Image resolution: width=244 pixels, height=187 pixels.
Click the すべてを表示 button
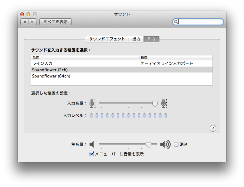tap(56, 22)
